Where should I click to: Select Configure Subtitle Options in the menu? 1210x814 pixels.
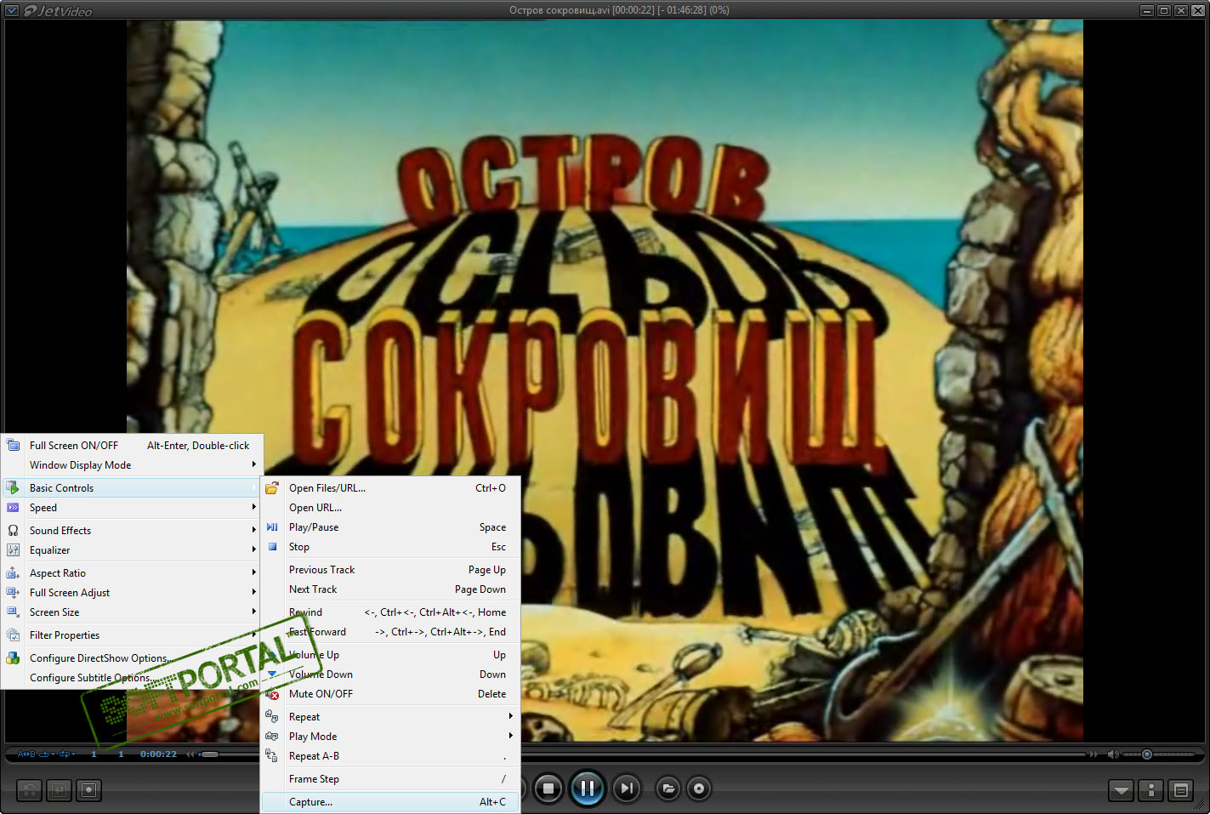pos(133,678)
